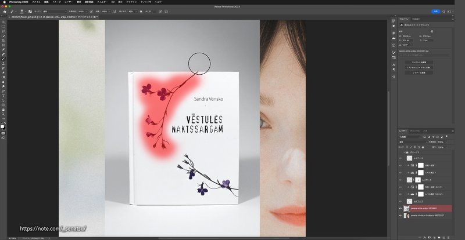Screen dimensions: 465x240
Task: Select the Lasso tool
Action: click(3, 31)
